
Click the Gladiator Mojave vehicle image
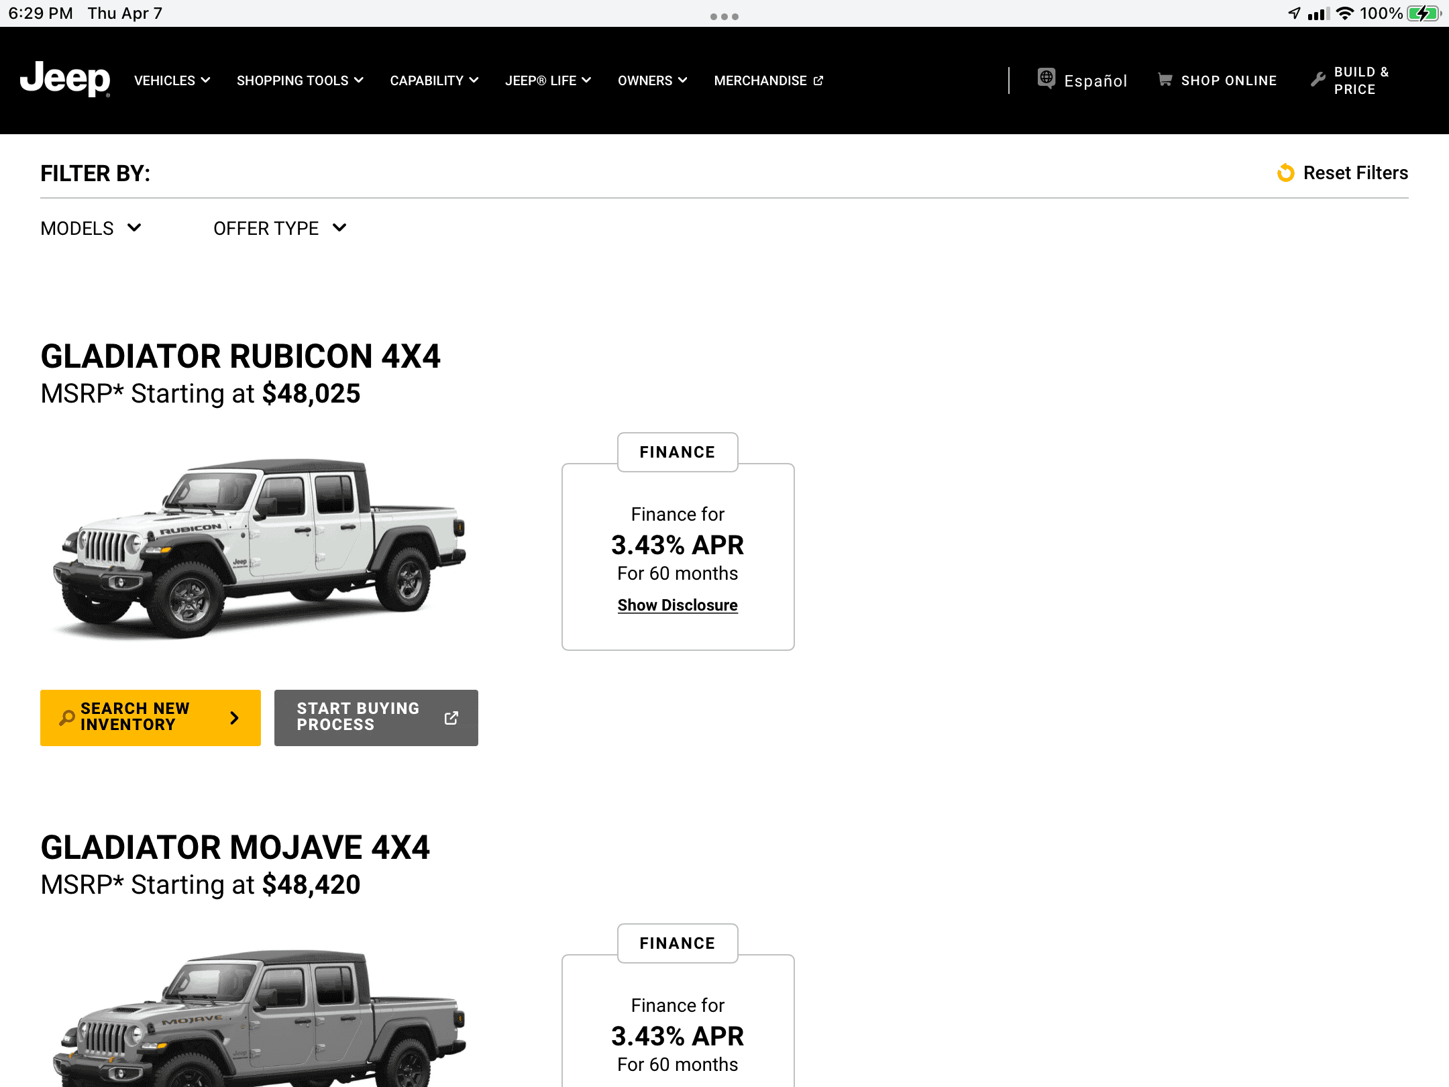pos(260,1018)
